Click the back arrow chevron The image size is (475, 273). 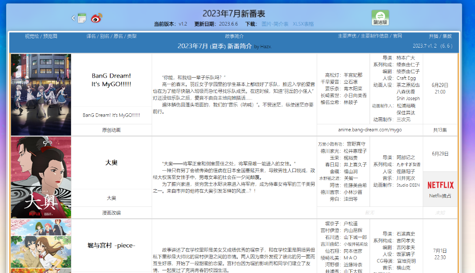(x=73, y=18)
